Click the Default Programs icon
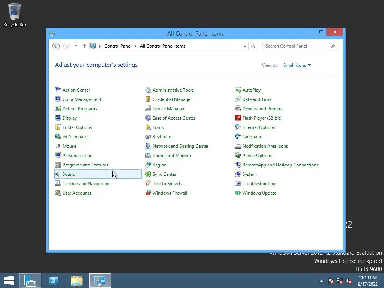This screenshot has height=288, width=384. coord(58,108)
